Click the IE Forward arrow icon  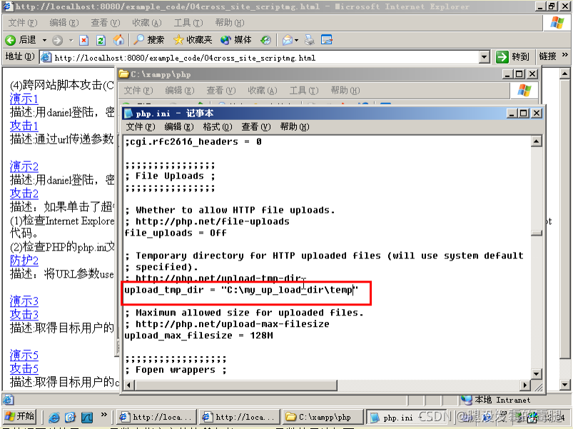pyautogui.click(x=57, y=40)
